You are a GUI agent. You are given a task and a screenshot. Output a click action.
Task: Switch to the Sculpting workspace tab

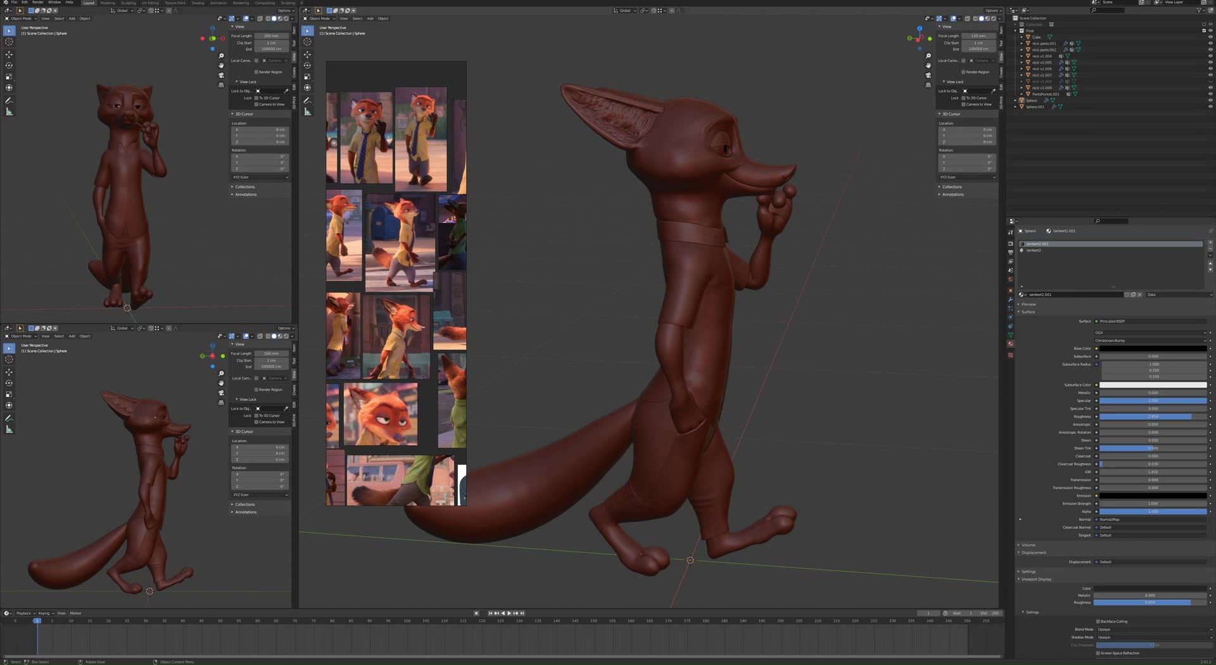click(x=129, y=3)
